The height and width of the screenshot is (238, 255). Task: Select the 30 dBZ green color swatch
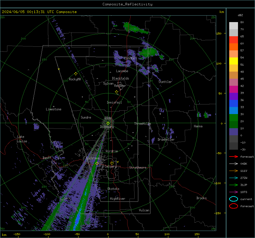pyautogui.click(x=233, y=117)
